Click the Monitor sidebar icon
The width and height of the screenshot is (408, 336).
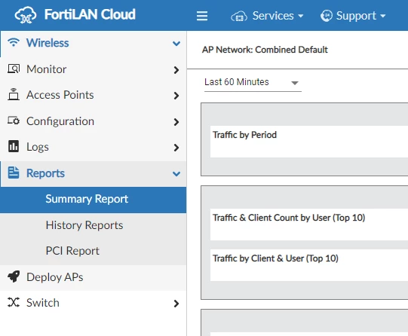(14, 69)
